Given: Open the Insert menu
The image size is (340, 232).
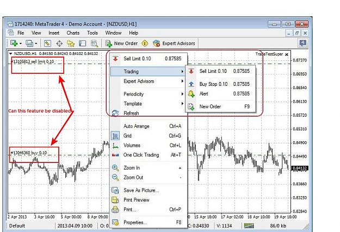Looking at the screenshot, I should (x=54, y=33).
